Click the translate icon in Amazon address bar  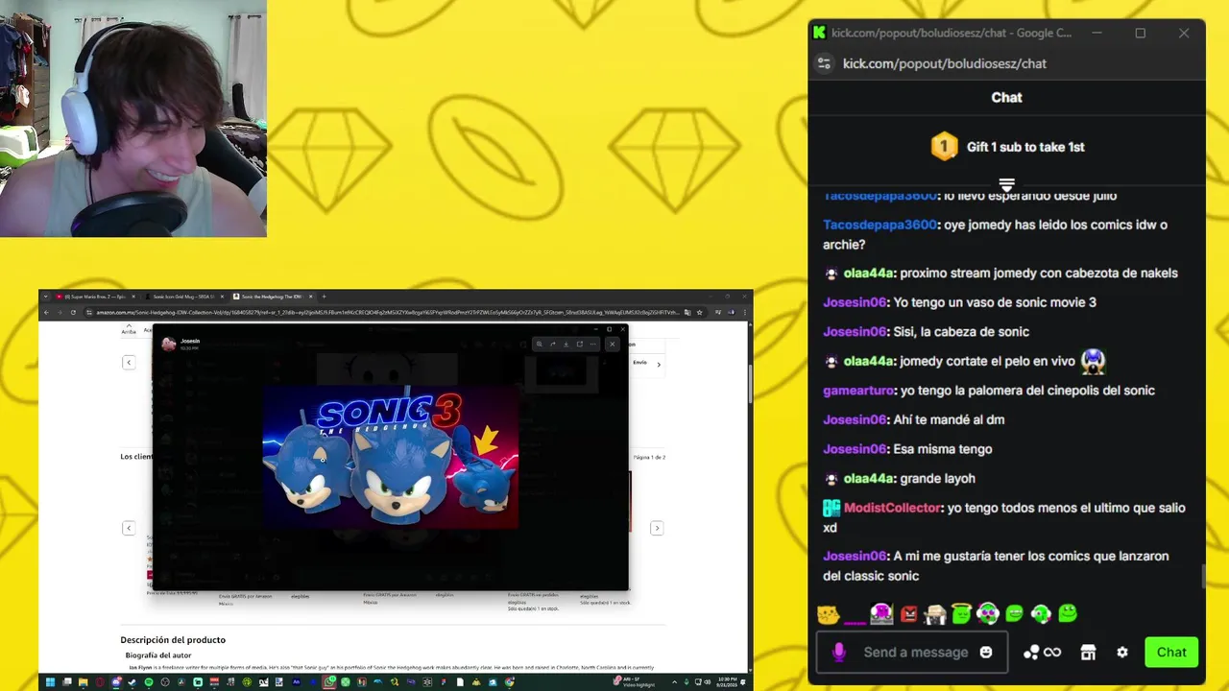[687, 312]
